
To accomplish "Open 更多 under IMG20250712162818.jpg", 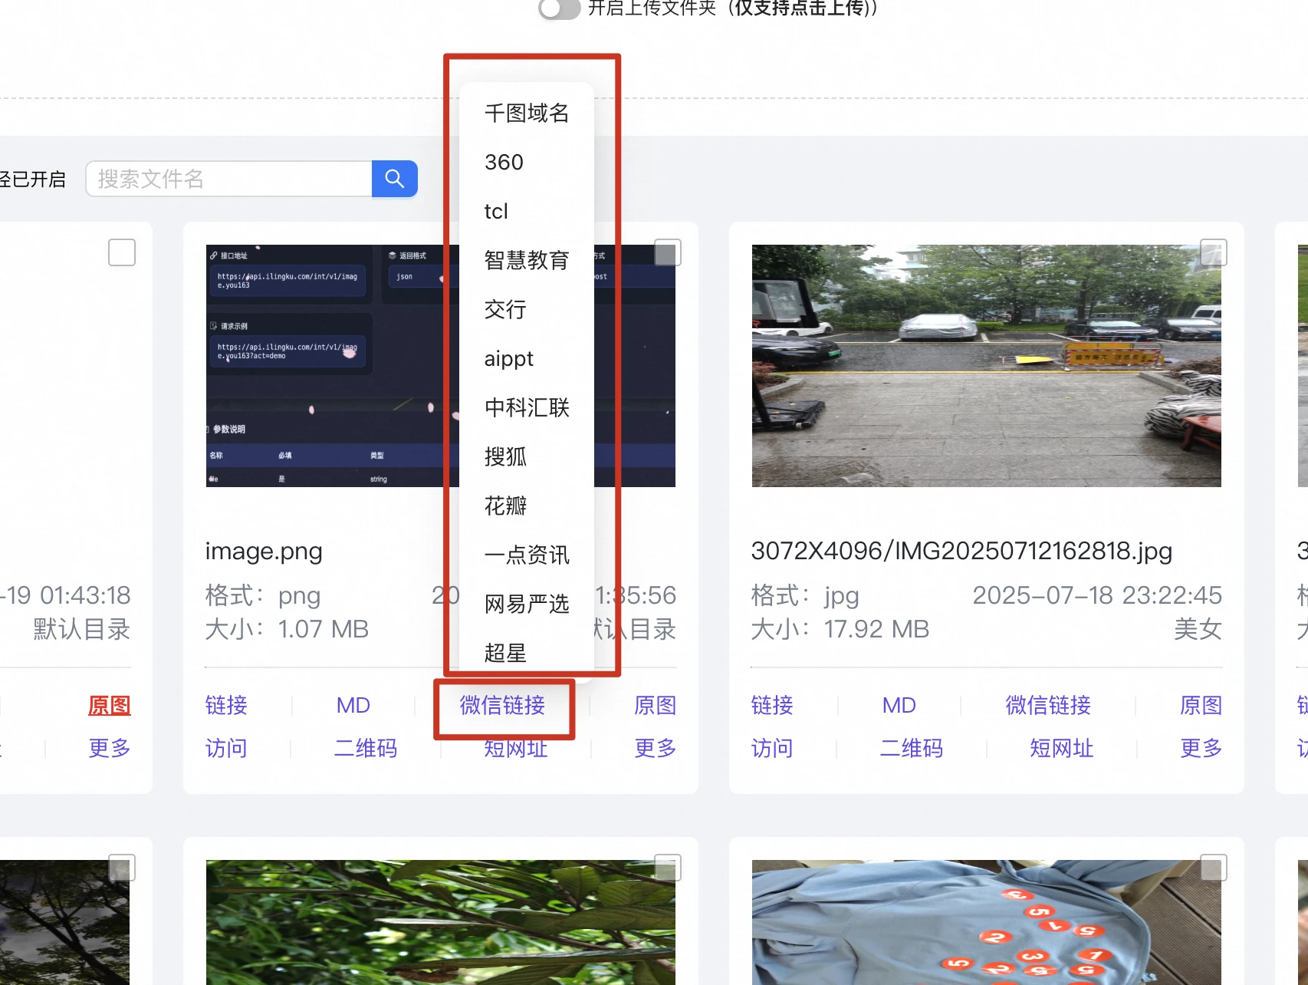I will click(x=1201, y=748).
